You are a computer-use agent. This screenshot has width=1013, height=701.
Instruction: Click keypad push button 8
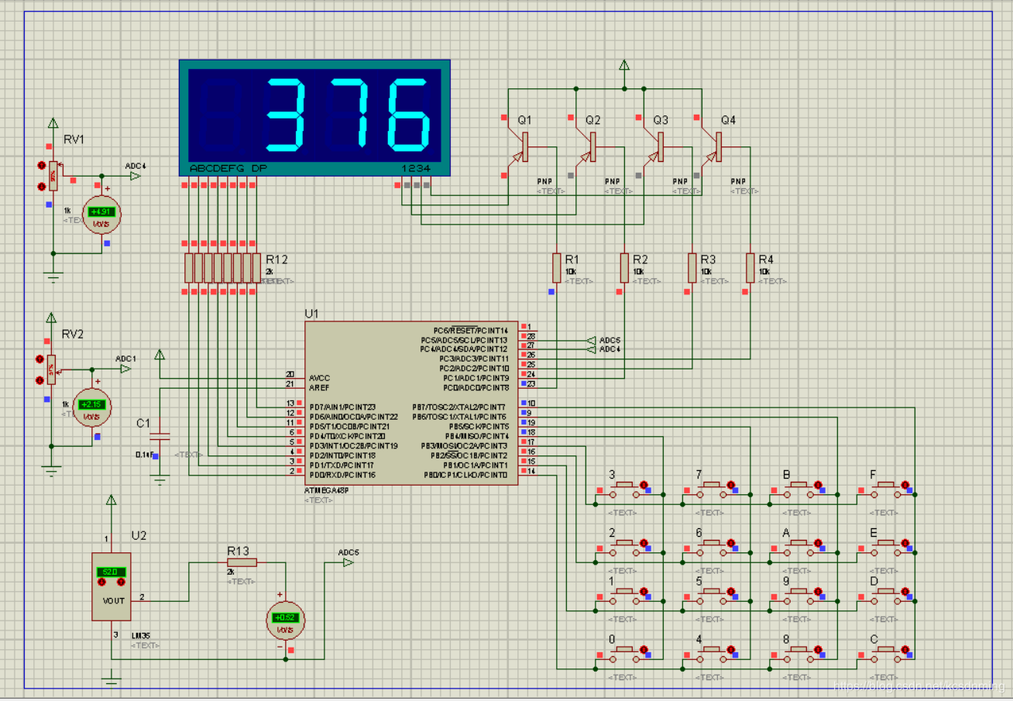[x=799, y=655]
